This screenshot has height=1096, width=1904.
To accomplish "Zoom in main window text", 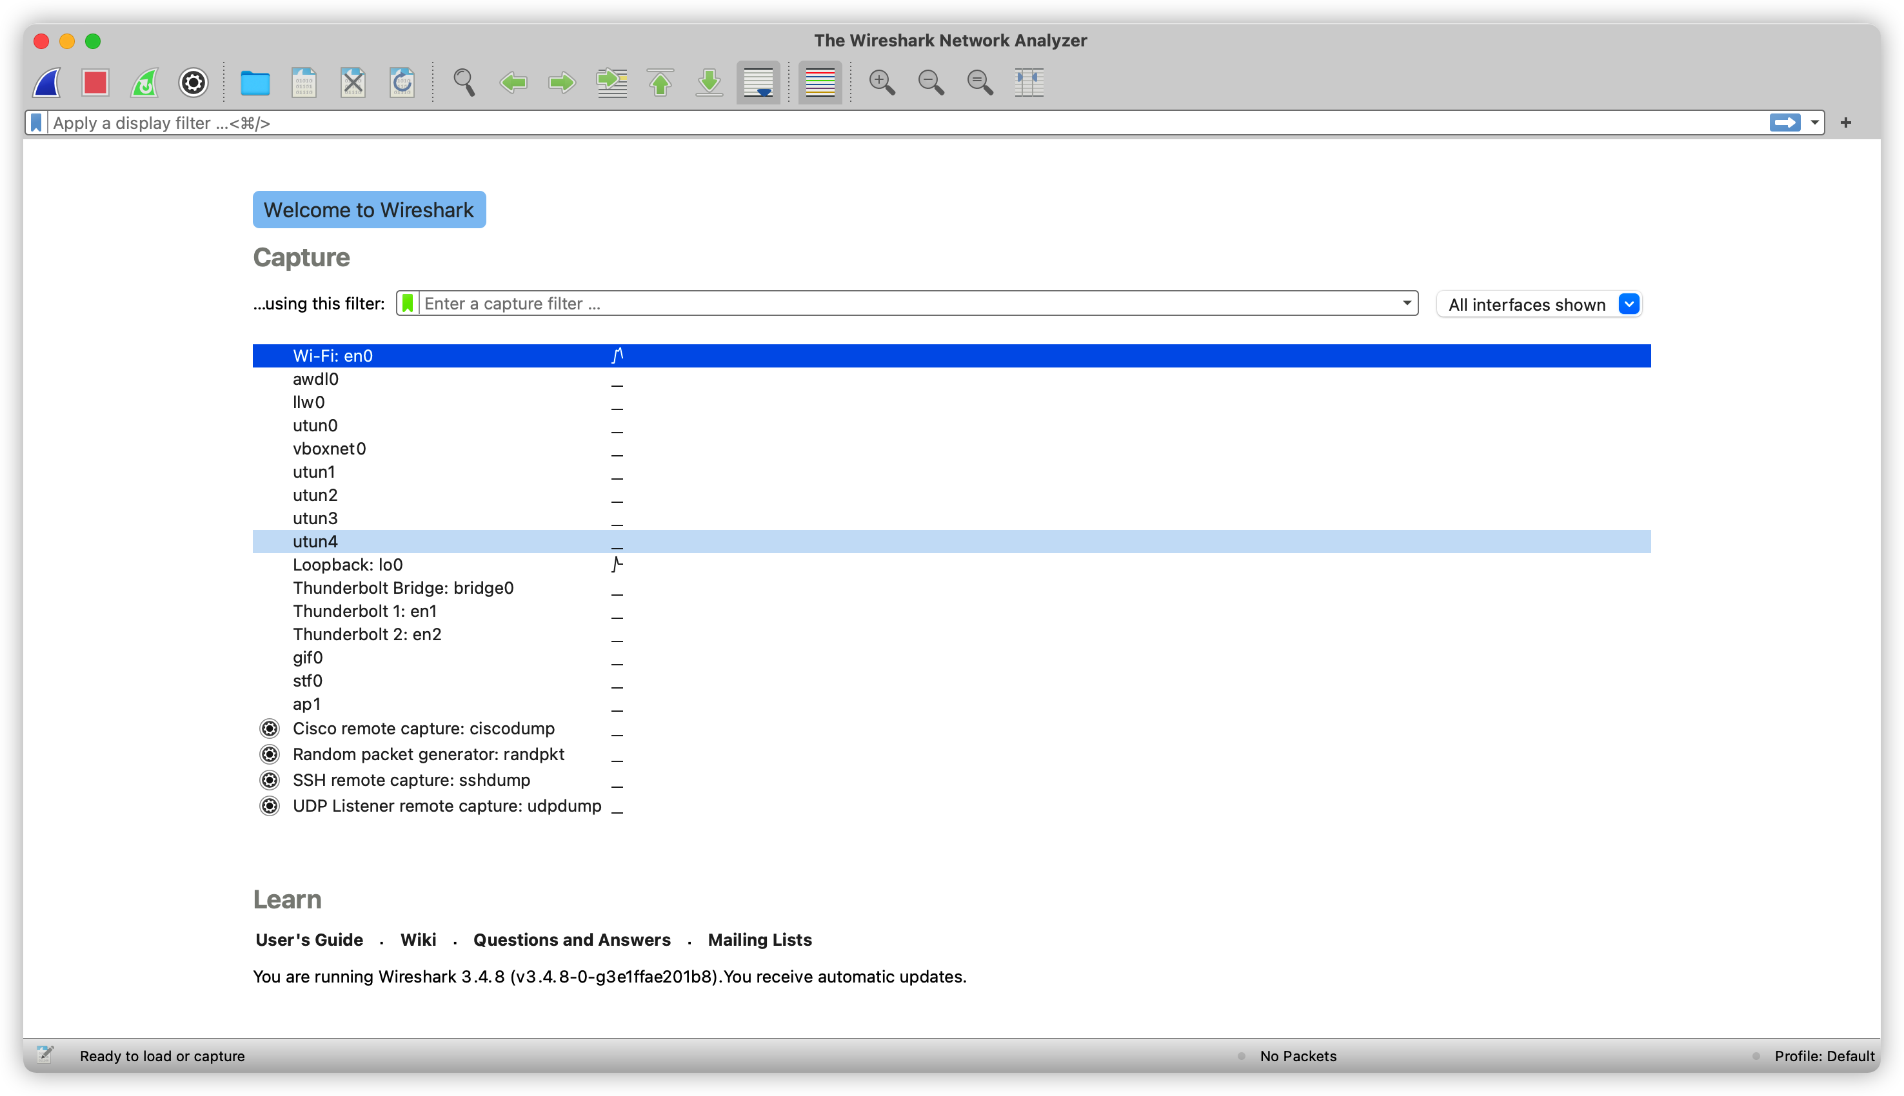I will click(882, 82).
